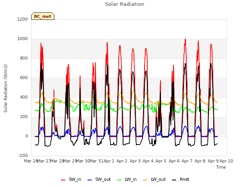Click the Apr 7 x-axis tick label
Image resolution: width=250 pixels, height=187 pixels.
click(187, 161)
